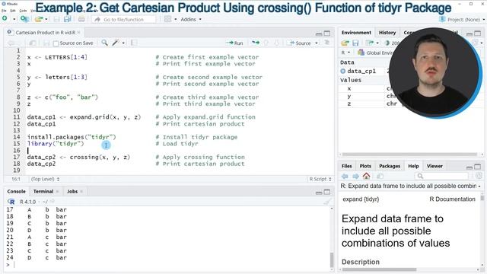487x274 pixels.
Task: Click the Help search field
Action: [x=441, y=176]
